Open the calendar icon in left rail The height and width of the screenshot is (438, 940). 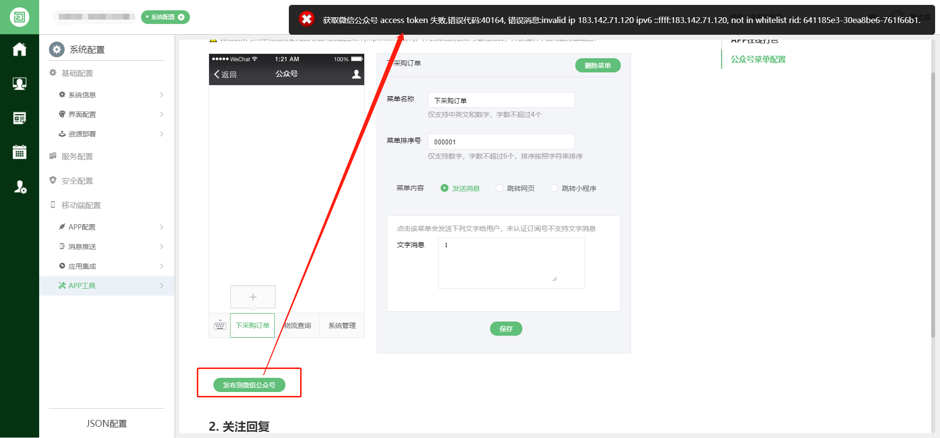click(x=20, y=152)
